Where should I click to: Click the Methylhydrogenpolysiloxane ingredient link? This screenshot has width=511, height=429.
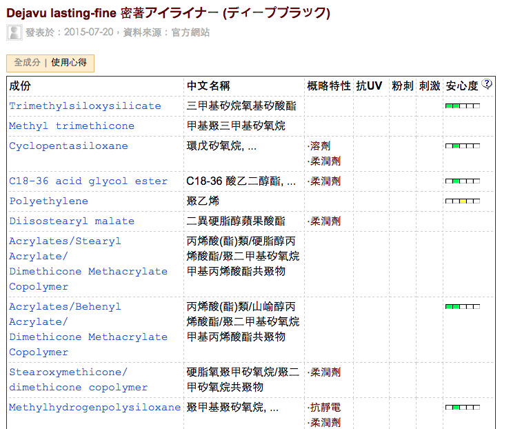(x=94, y=408)
